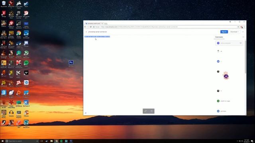
Task: Close the photoshop serial numbers tab
Action: 102,23
